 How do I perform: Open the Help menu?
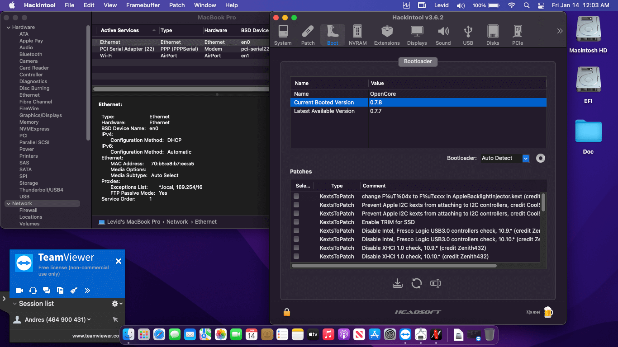[x=232, y=5]
